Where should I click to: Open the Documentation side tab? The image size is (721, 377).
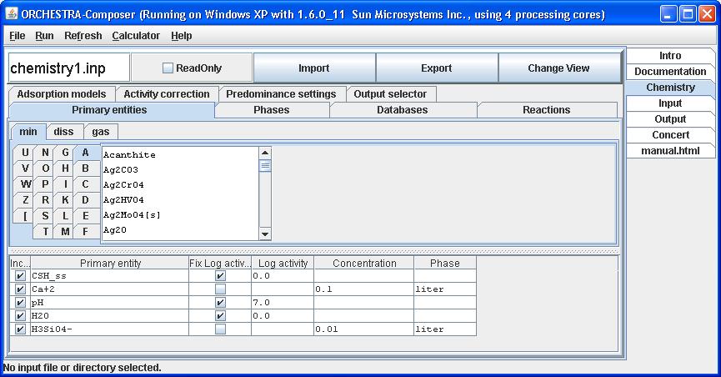point(670,72)
